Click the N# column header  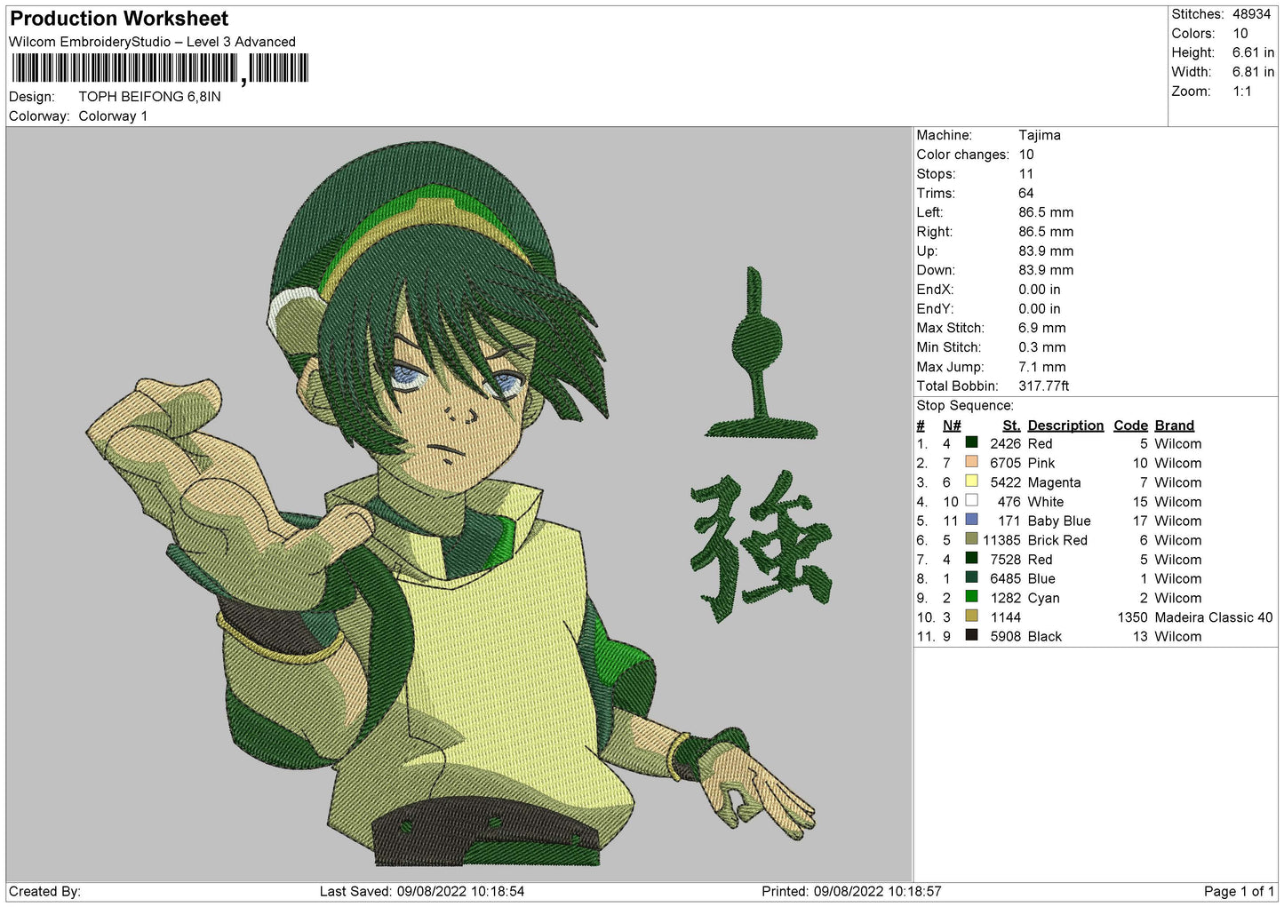[952, 426]
